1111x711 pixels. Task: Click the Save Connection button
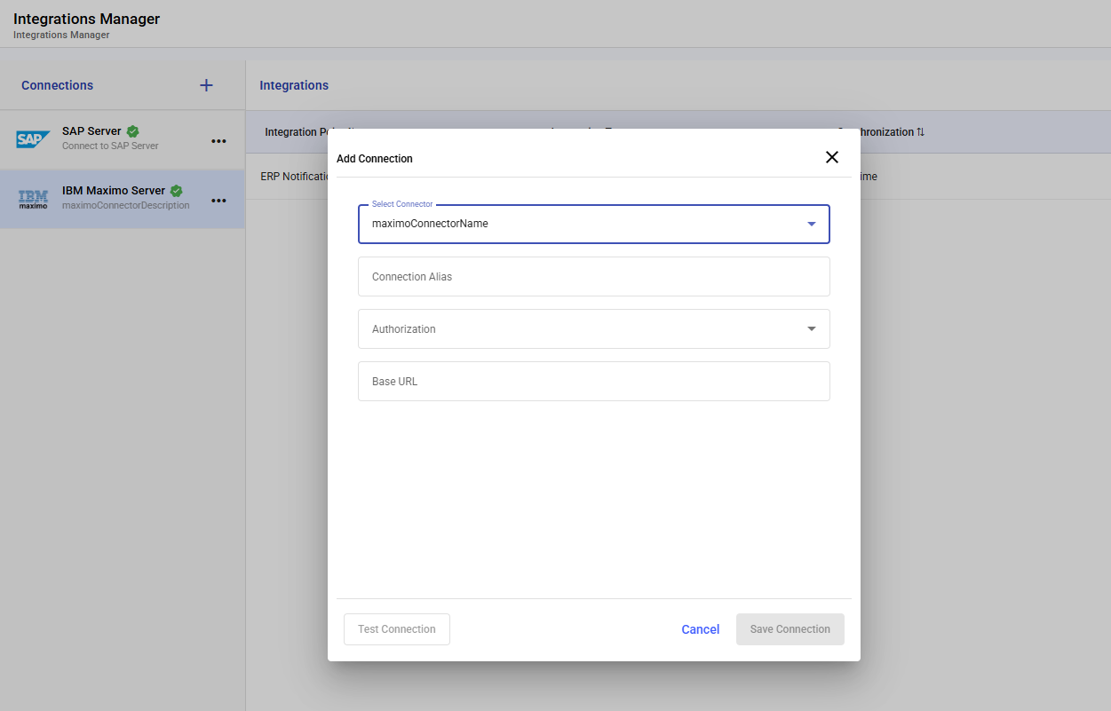790,629
